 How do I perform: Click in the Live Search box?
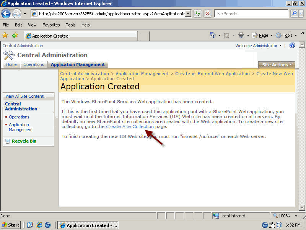251,14
